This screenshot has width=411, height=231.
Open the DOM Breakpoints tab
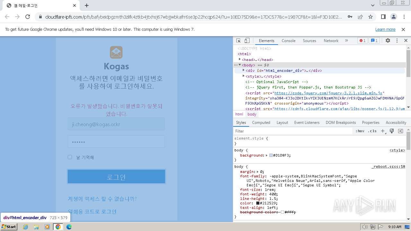341,123
